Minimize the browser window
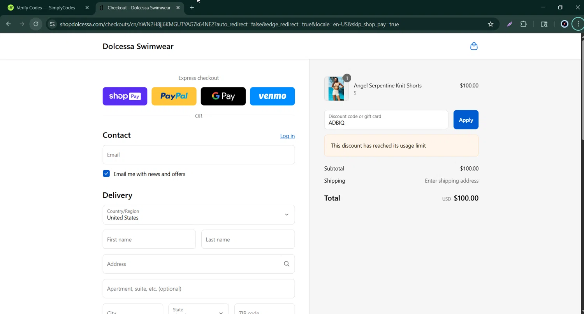This screenshot has width=584, height=314. coord(543,7)
